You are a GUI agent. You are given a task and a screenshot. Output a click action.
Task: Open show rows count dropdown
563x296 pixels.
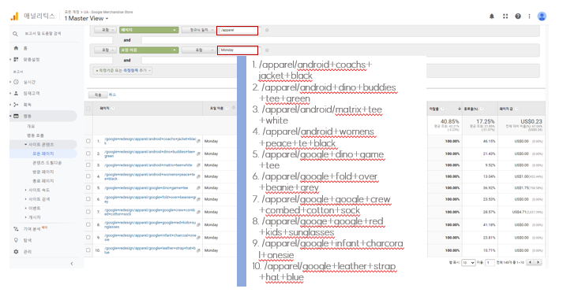[x=468, y=263]
